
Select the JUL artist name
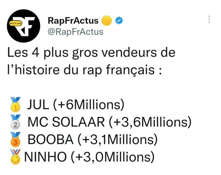[38, 105]
